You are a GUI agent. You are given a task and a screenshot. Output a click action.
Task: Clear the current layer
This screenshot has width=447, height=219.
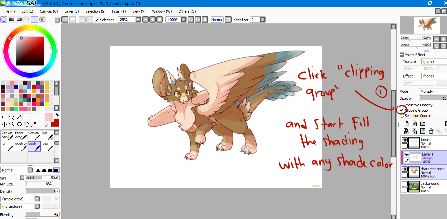click(422, 131)
